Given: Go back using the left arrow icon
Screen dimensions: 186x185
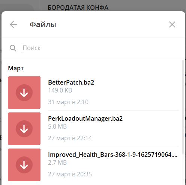Looking at the screenshot, I should pyautogui.click(x=13, y=24).
